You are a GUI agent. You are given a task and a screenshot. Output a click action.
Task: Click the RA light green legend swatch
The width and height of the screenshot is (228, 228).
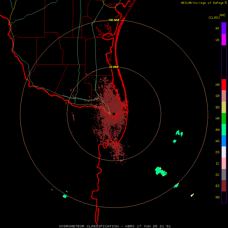tap(224, 130)
